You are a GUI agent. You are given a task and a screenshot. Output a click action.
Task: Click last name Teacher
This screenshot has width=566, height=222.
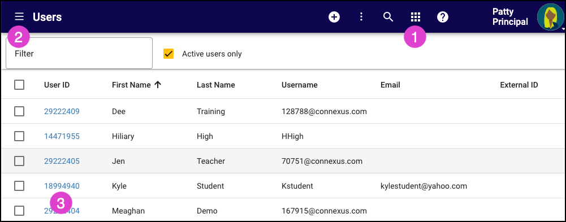click(211, 161)
